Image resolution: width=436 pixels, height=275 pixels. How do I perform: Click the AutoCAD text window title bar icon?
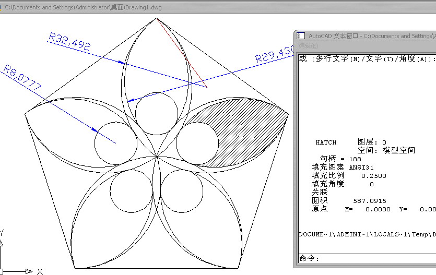(x=301, y=36)
